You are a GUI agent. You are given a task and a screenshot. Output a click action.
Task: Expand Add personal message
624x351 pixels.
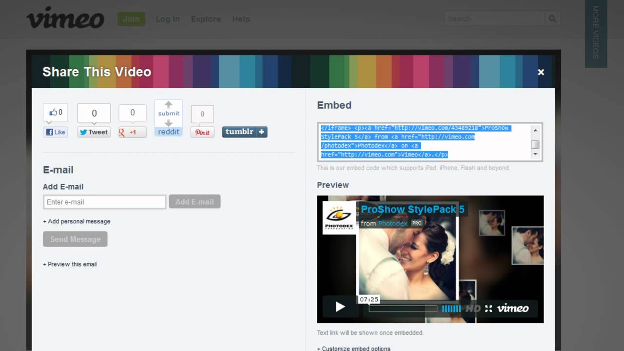77,221
